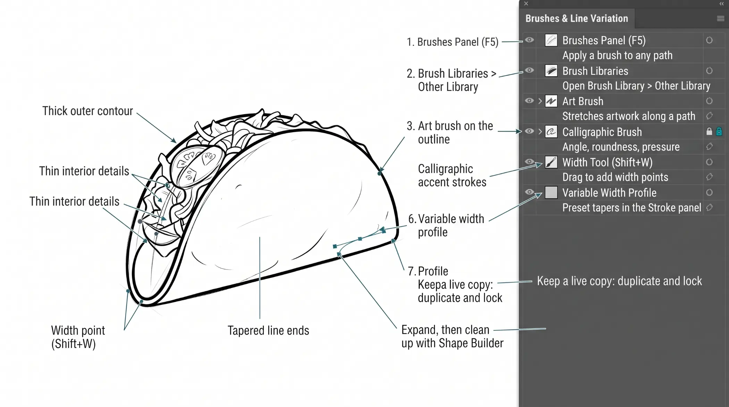Select the Calligraphic Brush thumbnail icon
This screenshot has width=729, height=407.
tap(551, 132)
